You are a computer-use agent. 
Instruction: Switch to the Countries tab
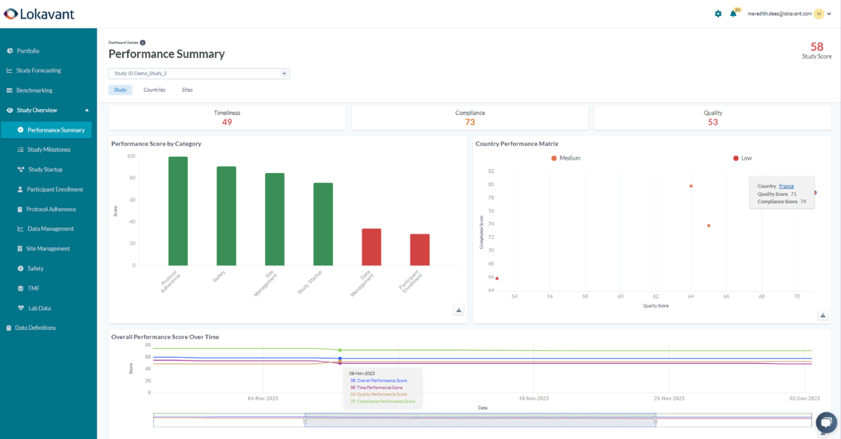pos(154,90)
